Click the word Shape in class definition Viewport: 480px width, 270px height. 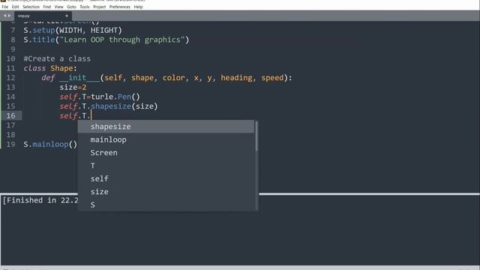click(x=61, y=68)
